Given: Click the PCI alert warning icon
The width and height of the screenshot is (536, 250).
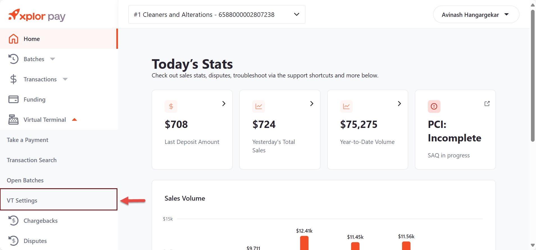Looking at the screenshot, I should [x=434, y=106].
